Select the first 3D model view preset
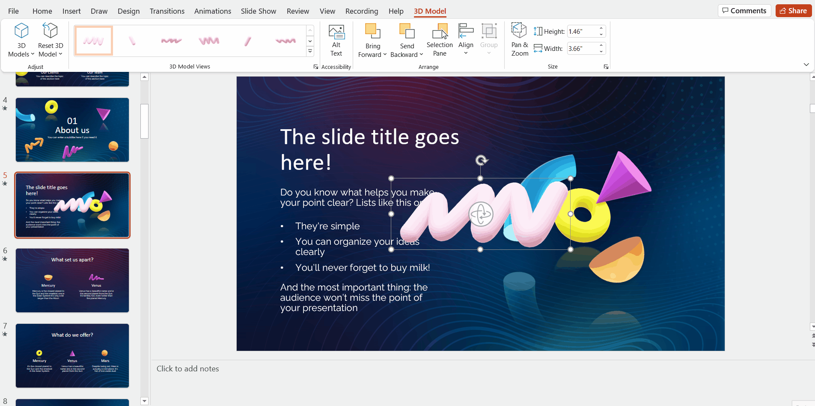Viewport: 815px width, 406px height. coord(93,41)
